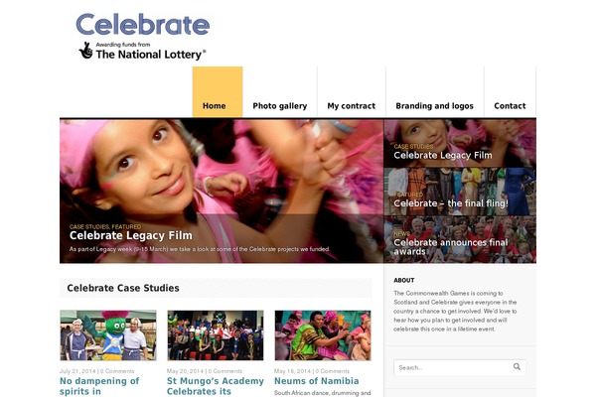Go to My contract page
The height and width of the screenshot is (397, 596).
352,106
